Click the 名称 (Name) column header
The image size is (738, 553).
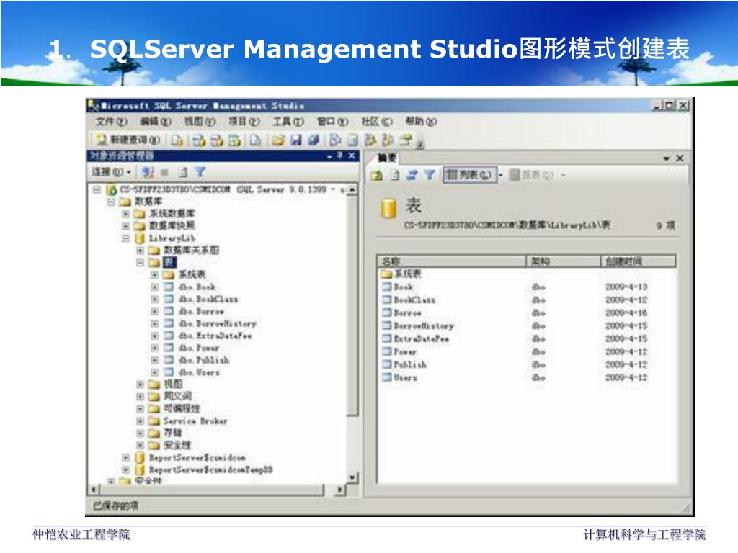(451, 261)
